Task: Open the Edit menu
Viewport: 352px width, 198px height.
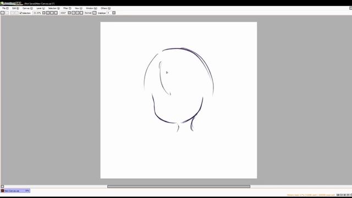Action: pyautogui.click(x=15, y=8)
